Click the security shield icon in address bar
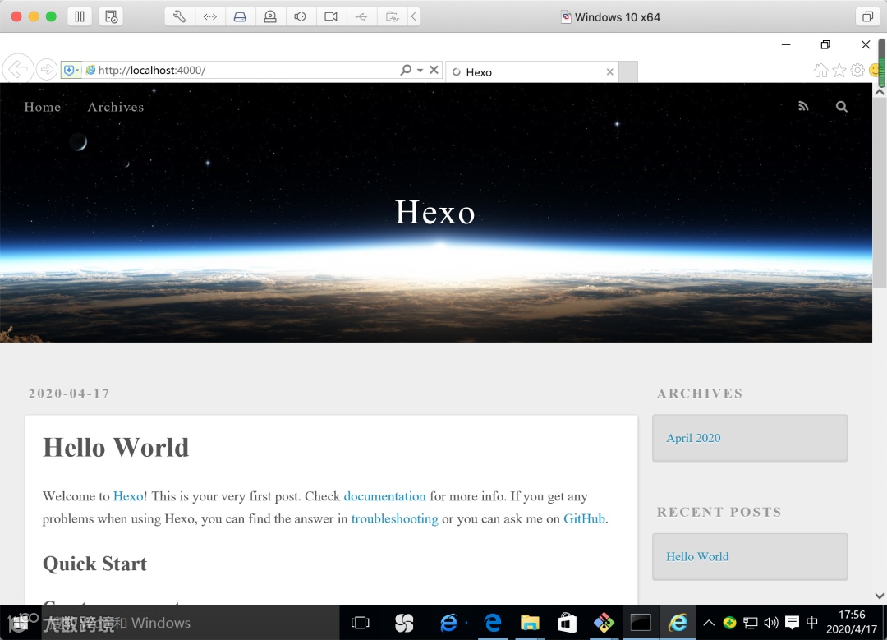The width and height of the screenshot is (887, 640). point(71,70)
